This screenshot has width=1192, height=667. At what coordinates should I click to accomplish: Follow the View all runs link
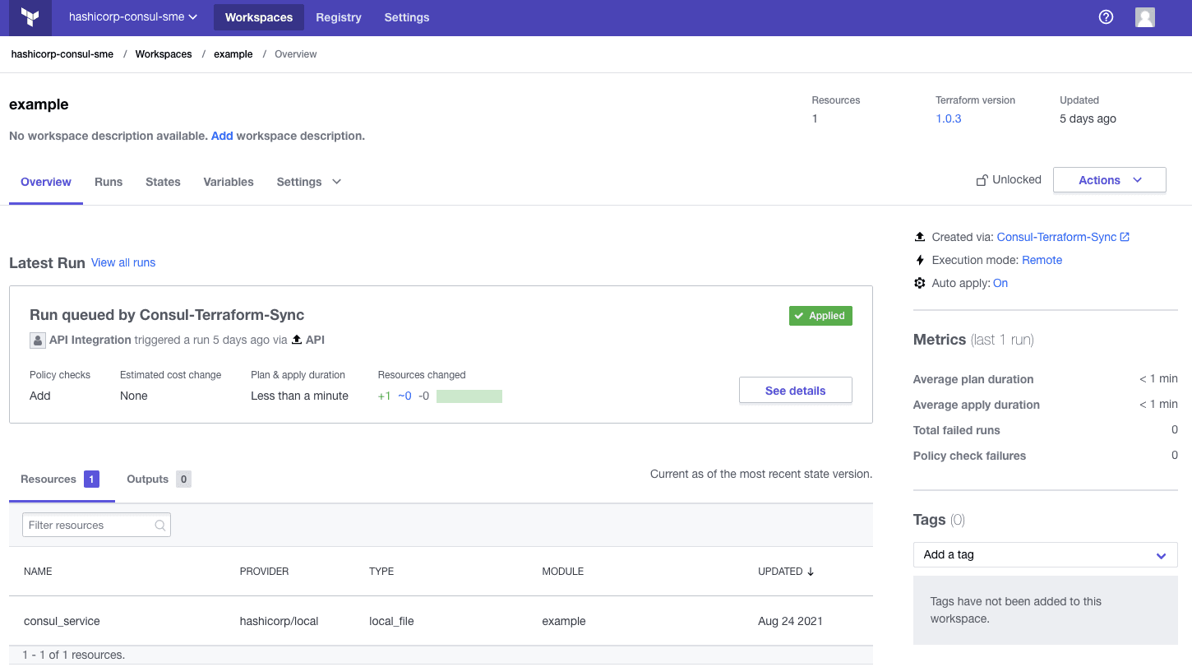(123, 262)
